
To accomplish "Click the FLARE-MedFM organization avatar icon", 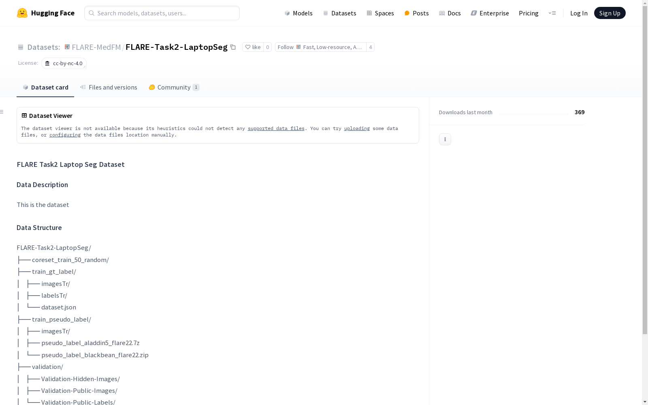I will [67, 47].
